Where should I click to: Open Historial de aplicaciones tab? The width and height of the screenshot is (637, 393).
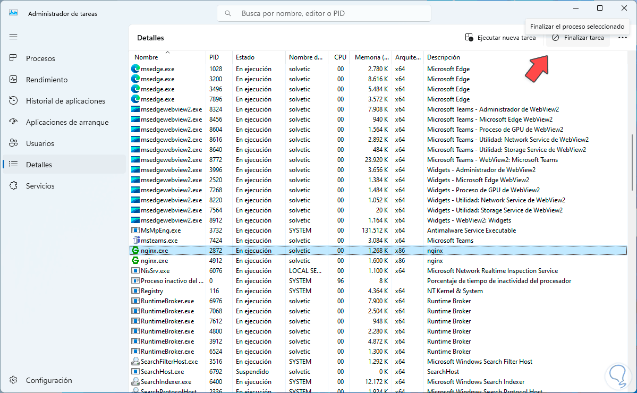[64, 101]
